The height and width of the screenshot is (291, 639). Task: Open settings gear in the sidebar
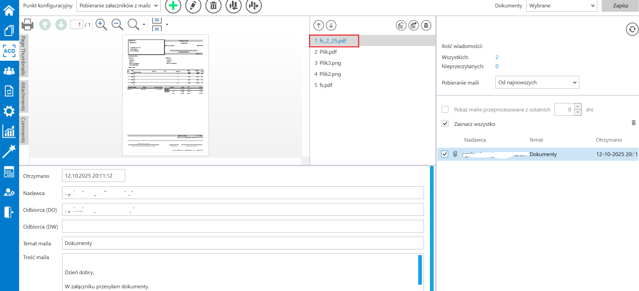(x=9, y=111)
